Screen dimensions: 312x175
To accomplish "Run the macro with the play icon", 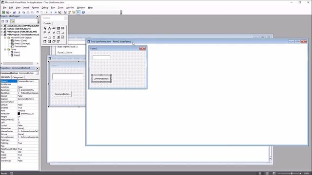I will point(47,12).
